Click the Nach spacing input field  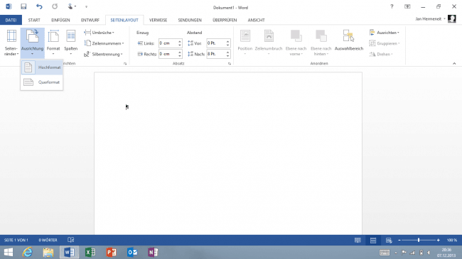[x=216, y=54]
